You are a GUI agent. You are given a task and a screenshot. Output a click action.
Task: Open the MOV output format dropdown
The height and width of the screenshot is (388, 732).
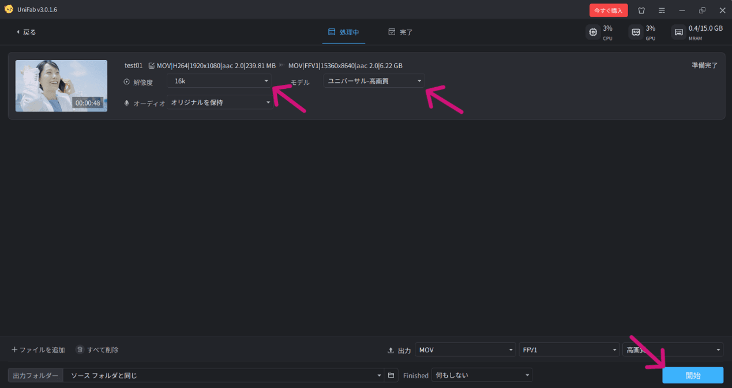(x=465, y=350)
